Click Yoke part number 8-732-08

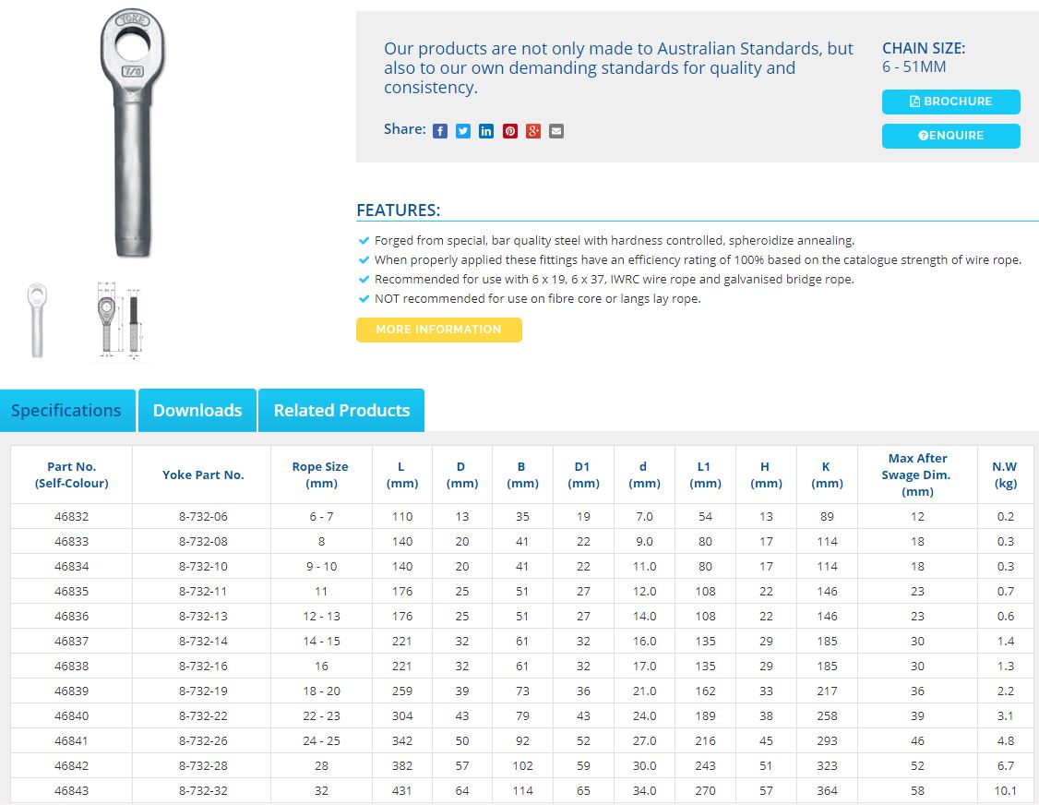[x=203, y=542]
